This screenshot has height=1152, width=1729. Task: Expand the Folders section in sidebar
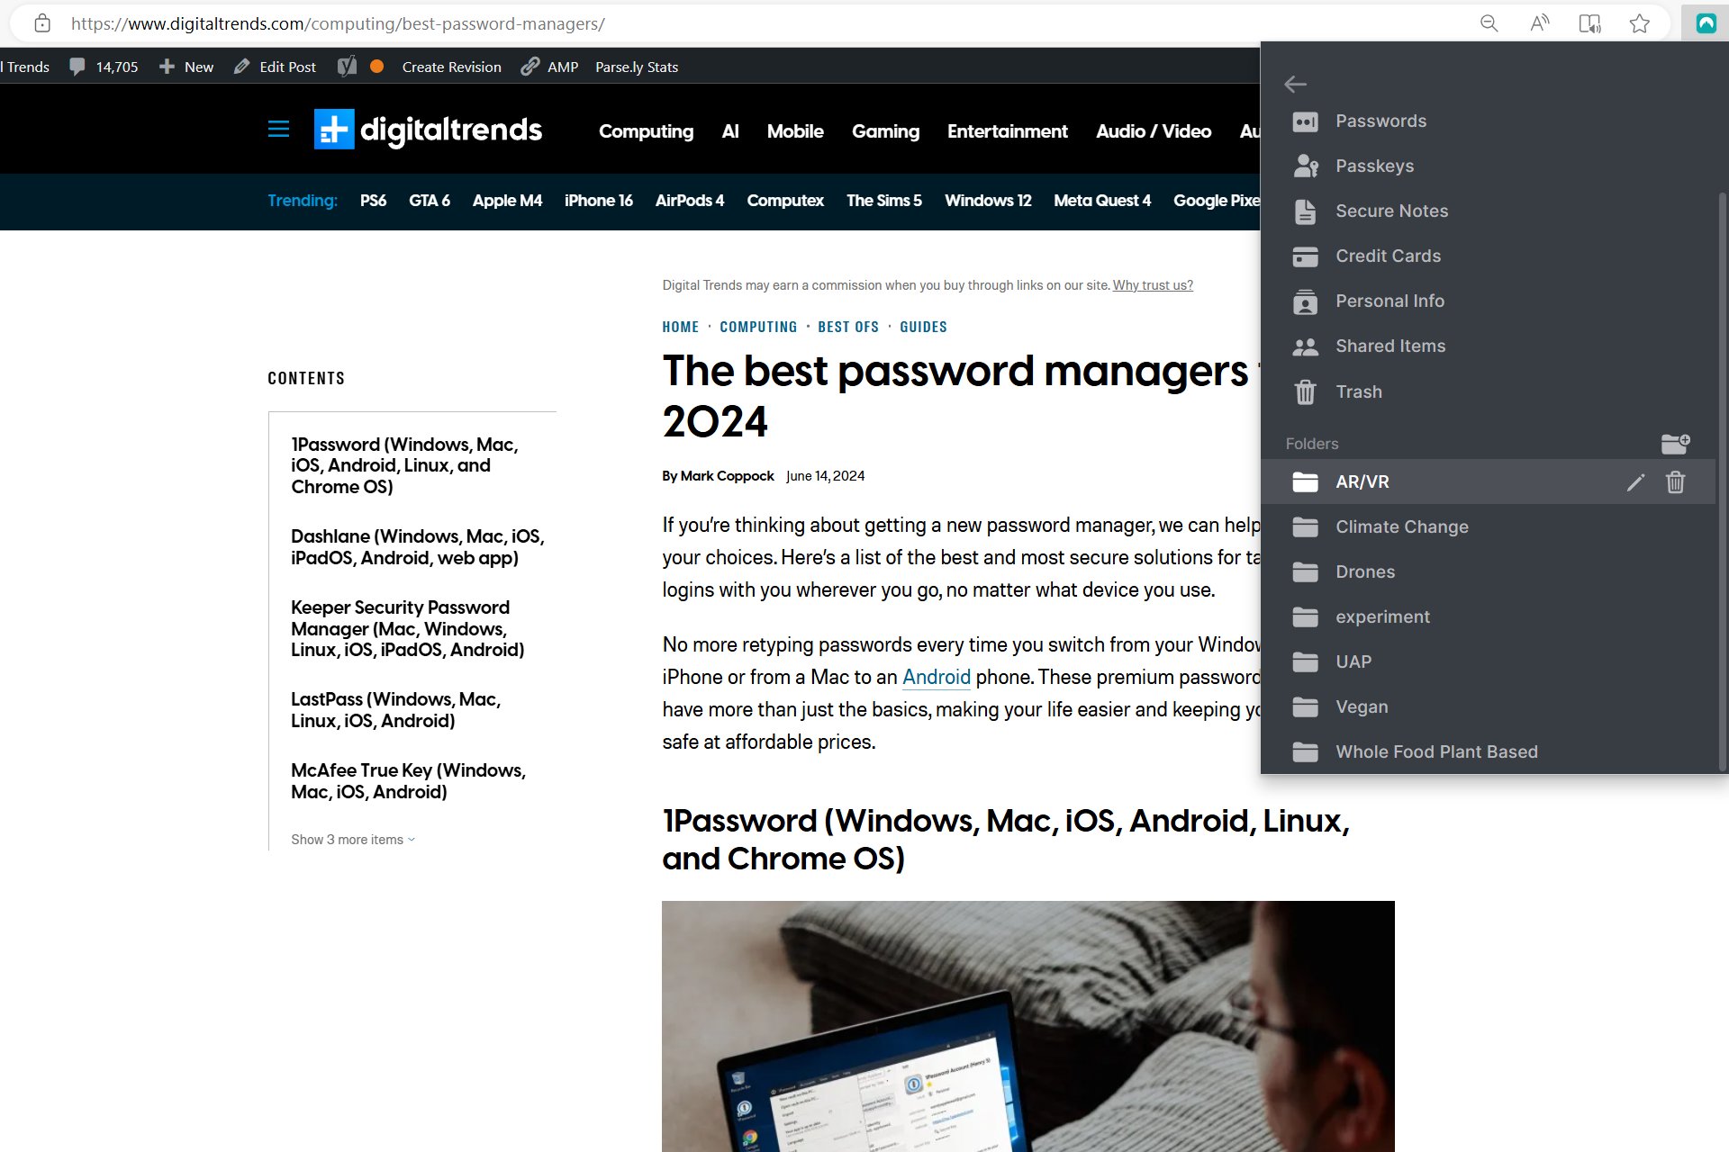point(1312,442)
